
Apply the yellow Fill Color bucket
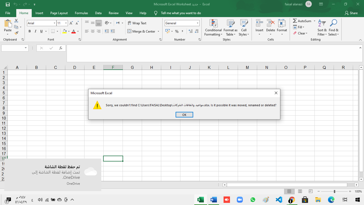coord(64,31)
